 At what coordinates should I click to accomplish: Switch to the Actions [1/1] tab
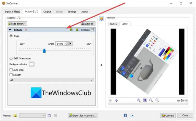(32, 11)
